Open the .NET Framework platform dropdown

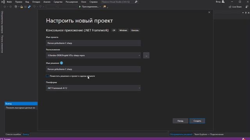[93, 88]
